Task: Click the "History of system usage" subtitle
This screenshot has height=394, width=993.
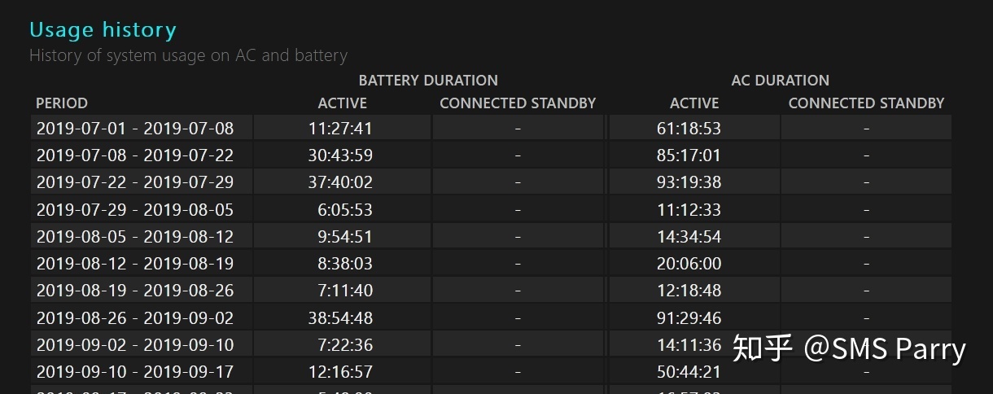Action: pyautogui.click(x=188, y=56)
